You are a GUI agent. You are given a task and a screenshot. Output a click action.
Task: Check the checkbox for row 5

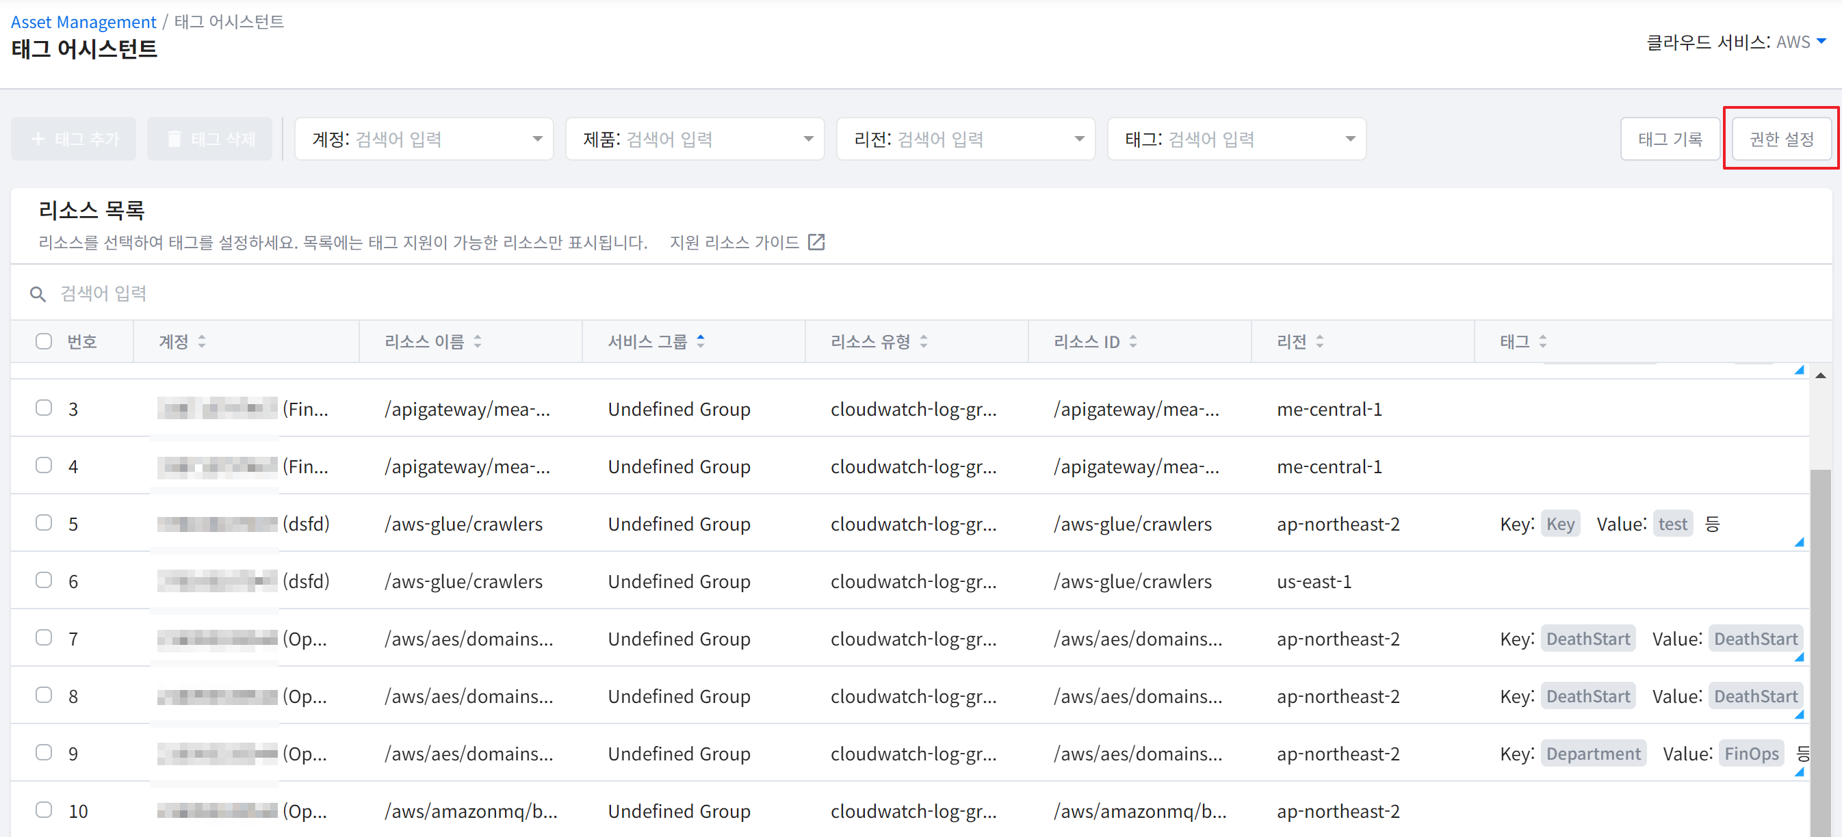pyautogui.click(x=44, y=522)
